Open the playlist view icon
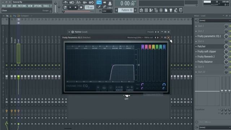The width and height of the screenshot is (231, 130). tap(141, 10)
